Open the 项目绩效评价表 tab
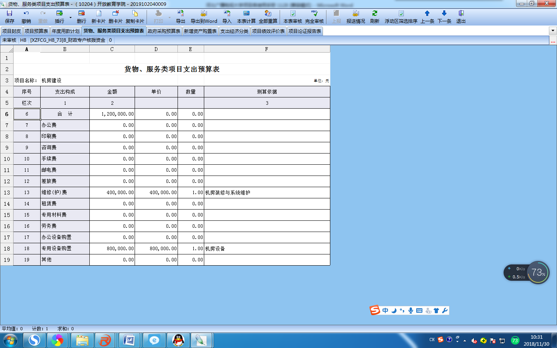The image size is (557, 348). pos(268,31)
